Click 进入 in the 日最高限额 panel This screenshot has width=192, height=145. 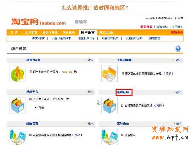coord(179,60)
